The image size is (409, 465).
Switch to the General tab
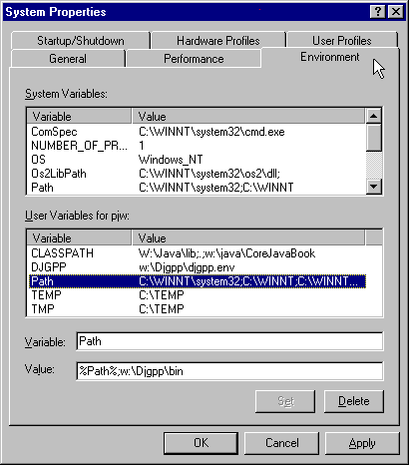pos(68,59)
